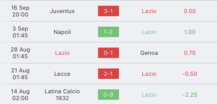The image size is (217, 104).
Task: Open the Lecce 2-1 Lazio score box
Action: pyautogui.click(x=108, y=74)
